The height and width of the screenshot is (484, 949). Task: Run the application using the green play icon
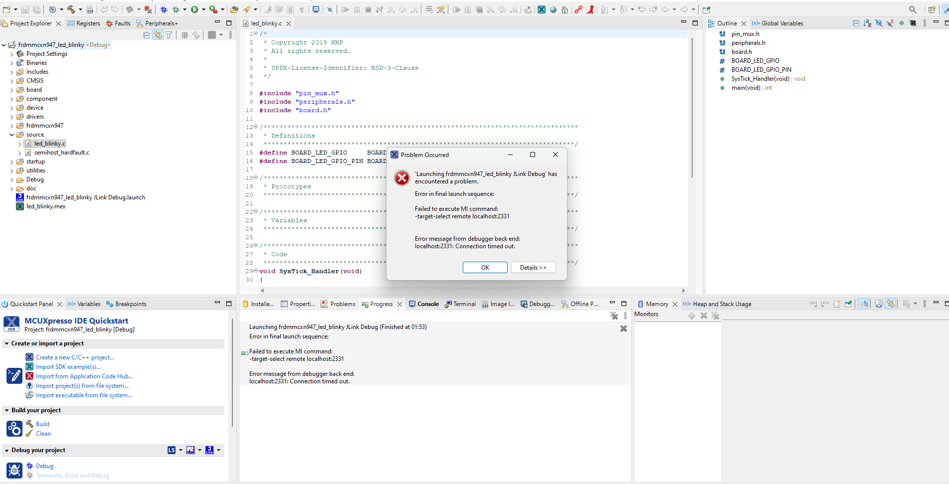(195, 9)
